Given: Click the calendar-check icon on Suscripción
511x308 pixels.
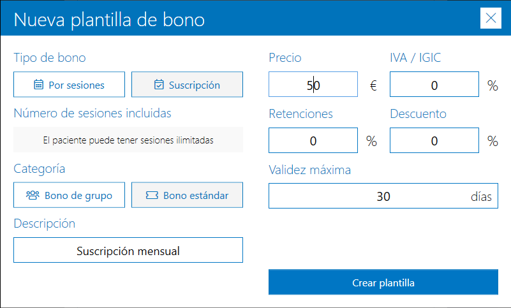Looking at the screenshot, I should pos(159,85).
